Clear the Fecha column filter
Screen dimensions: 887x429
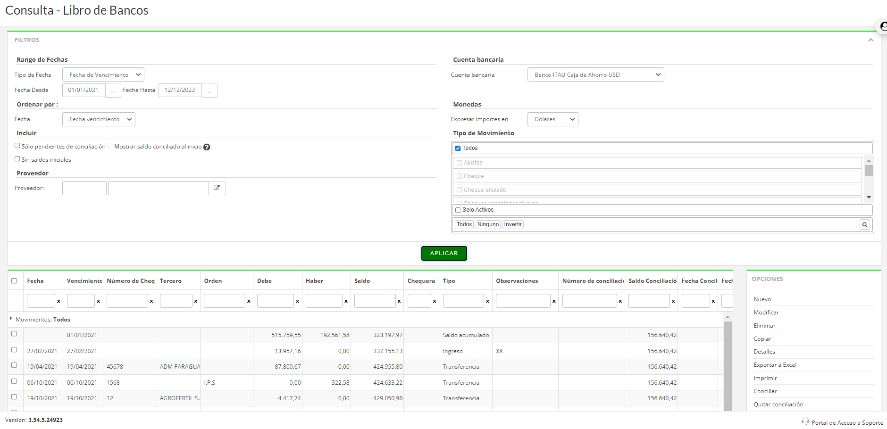tap(59, 301)
